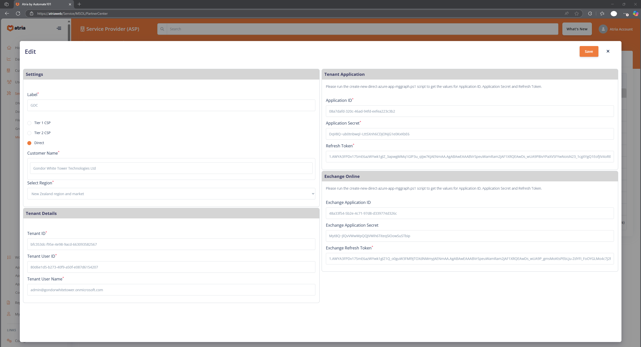The image size is (641, 347).
Task: Click the browser refresh icon
Action: (18, 14)
